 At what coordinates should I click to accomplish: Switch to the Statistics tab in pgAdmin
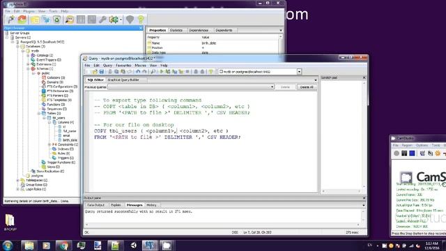pyautogui.click(x=176, y=30)
